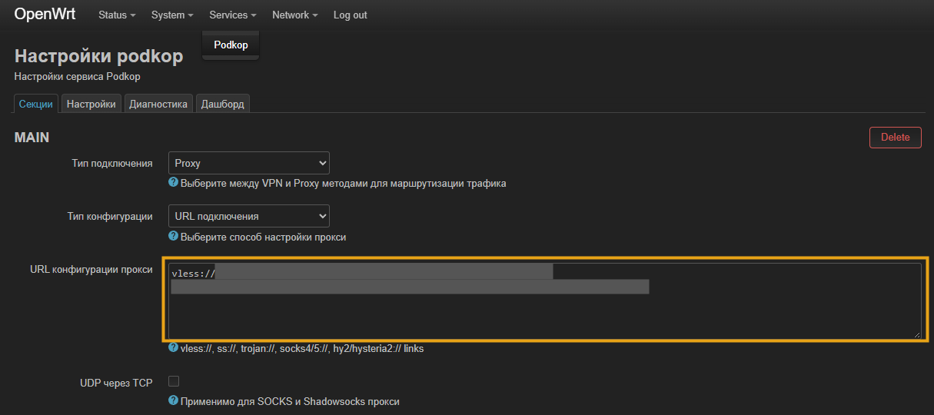Open the System menu
The image size is (934, 415).
coord(172,15)
